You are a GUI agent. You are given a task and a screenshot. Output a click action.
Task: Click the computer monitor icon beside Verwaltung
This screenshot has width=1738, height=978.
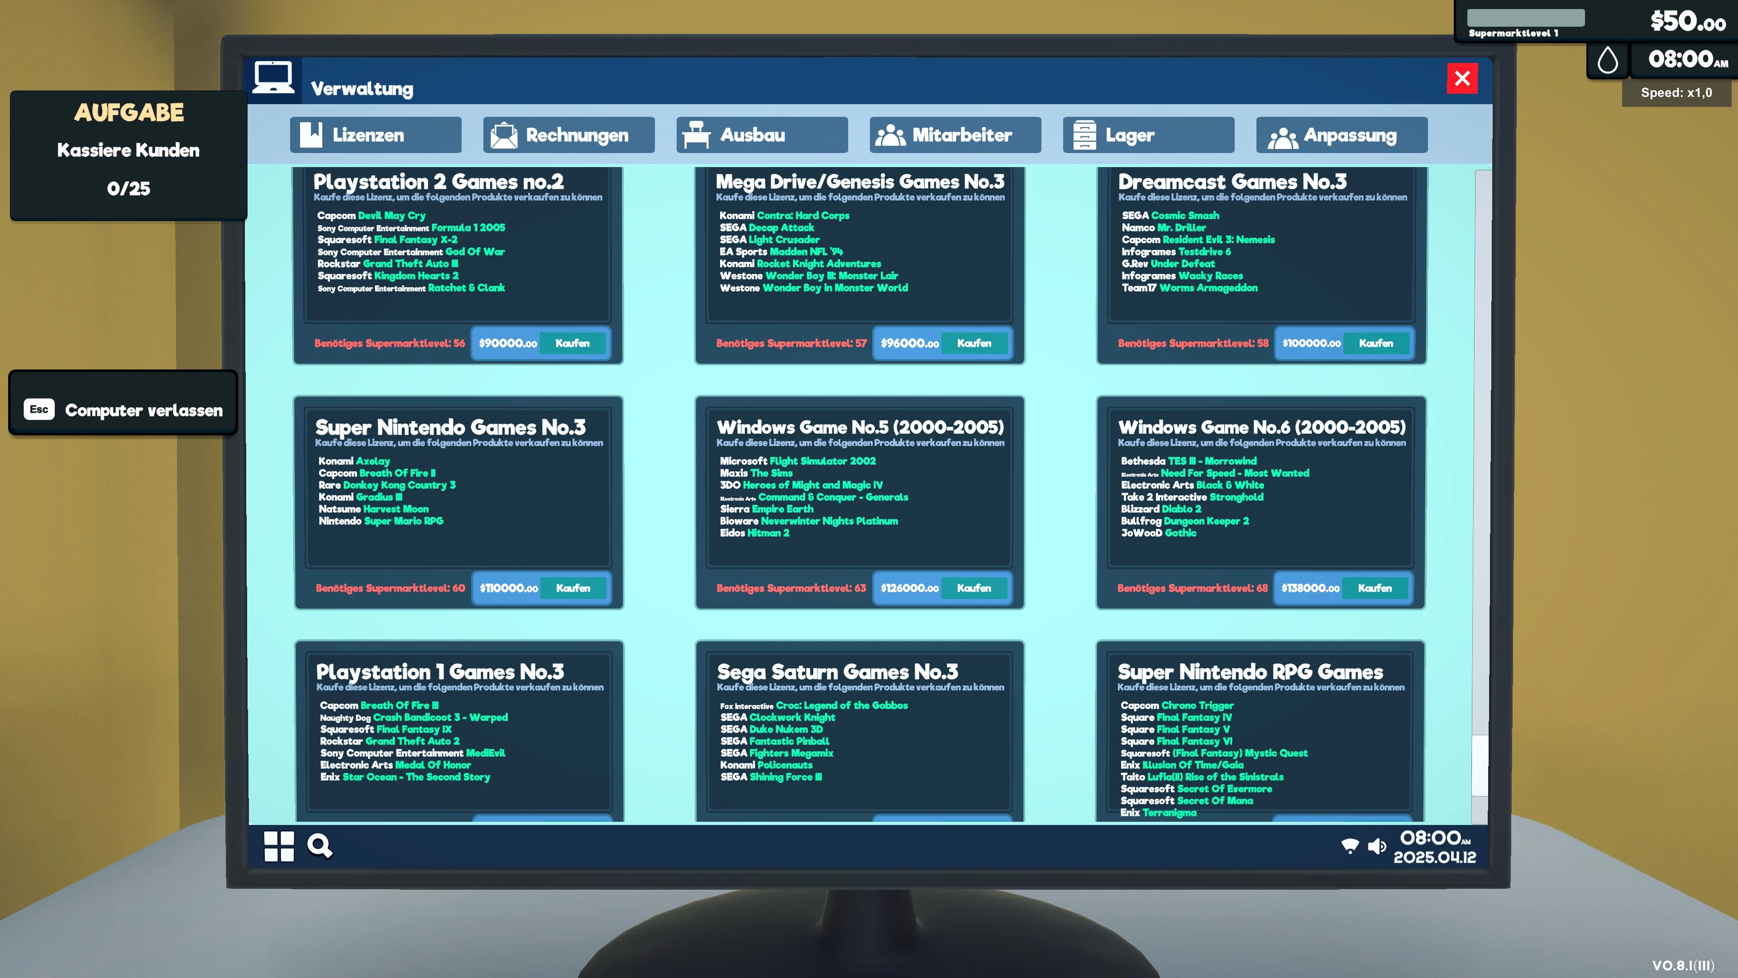tap(273, 78)
